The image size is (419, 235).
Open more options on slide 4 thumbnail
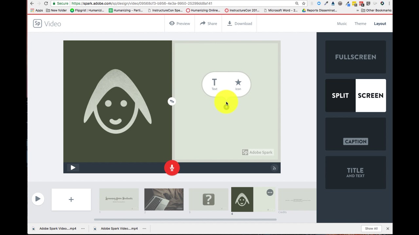coord(270,193)
